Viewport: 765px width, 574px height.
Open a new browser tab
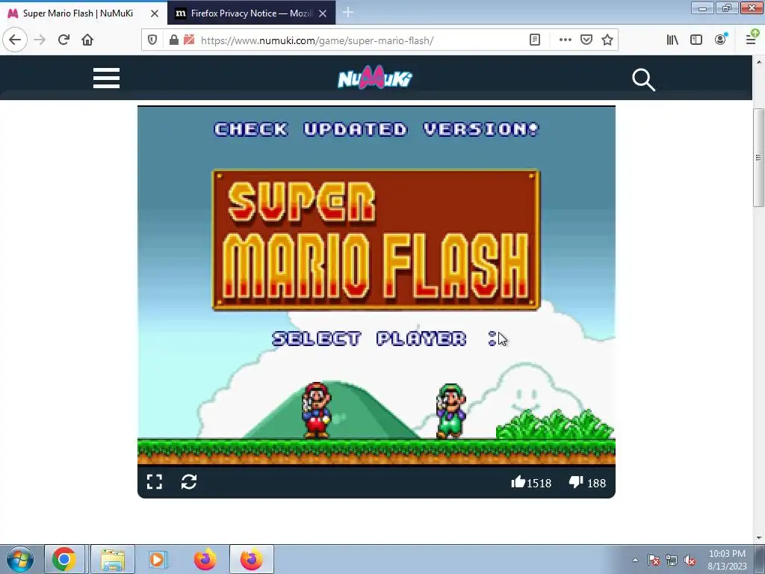coord(348,13)
